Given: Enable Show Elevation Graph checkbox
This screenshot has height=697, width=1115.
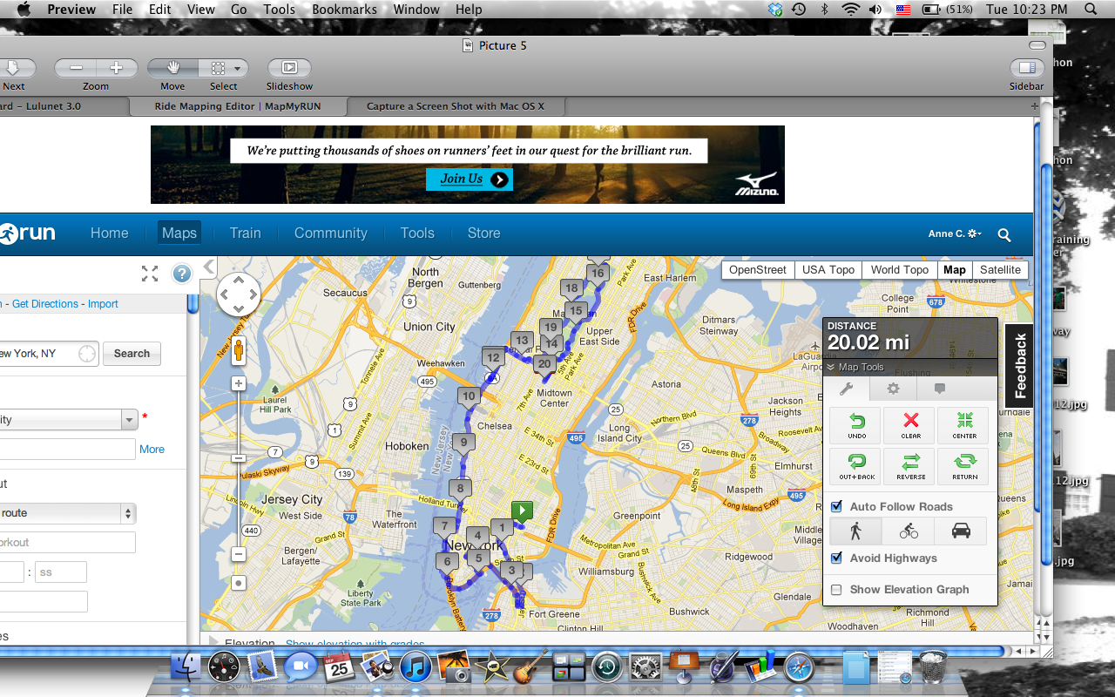Looking at the screenshot, I should [837, 590].
